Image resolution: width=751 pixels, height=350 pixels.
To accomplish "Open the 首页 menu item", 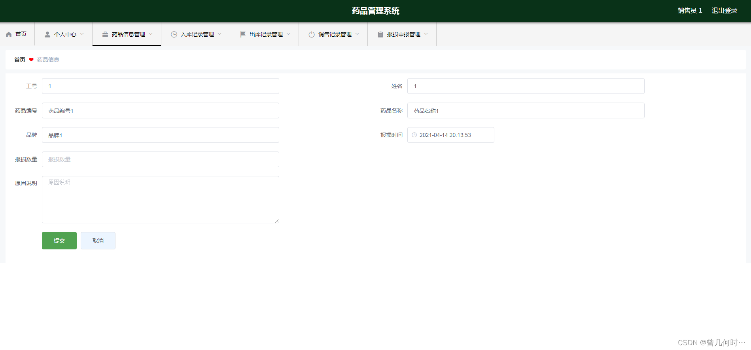I will tap(17, 34).
